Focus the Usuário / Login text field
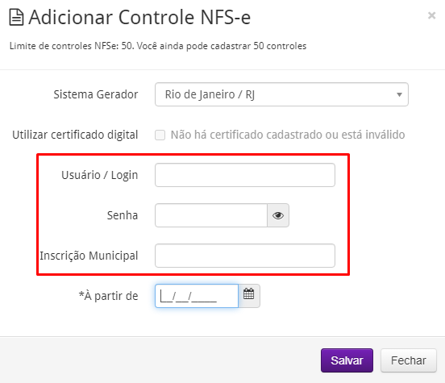Screen dimensions: 445x383 pyautogui.click(x=245, y=175)
